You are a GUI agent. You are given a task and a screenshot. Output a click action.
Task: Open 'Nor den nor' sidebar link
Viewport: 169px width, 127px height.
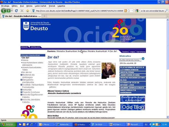tap(27, 72)
